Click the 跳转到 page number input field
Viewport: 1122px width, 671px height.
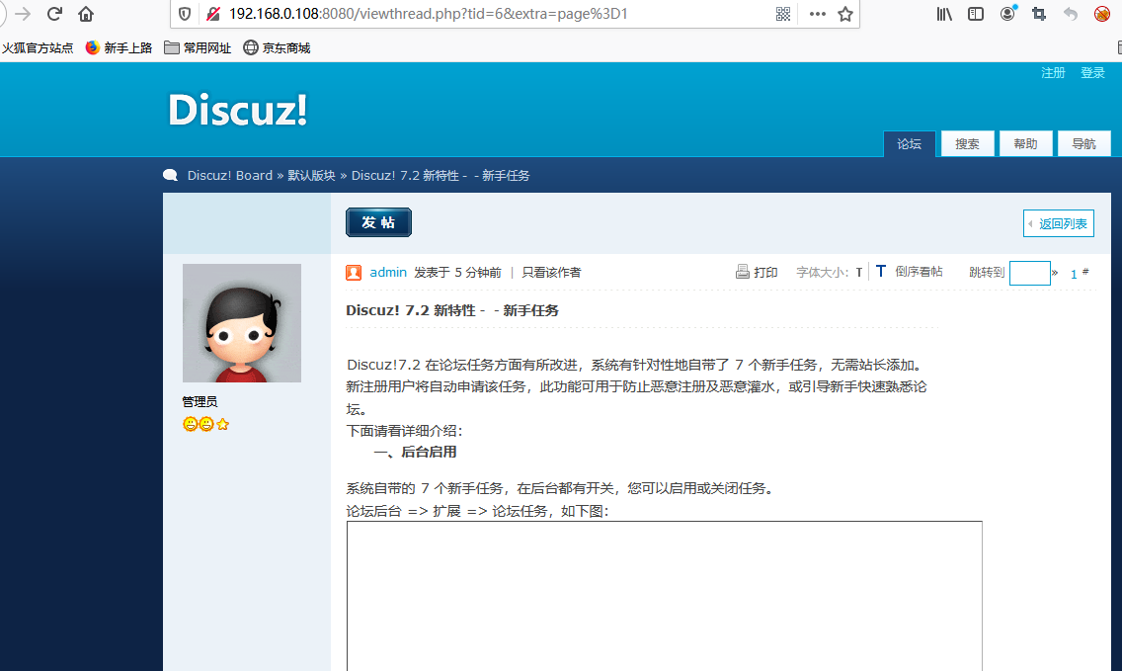click(x=1029, y=273)
